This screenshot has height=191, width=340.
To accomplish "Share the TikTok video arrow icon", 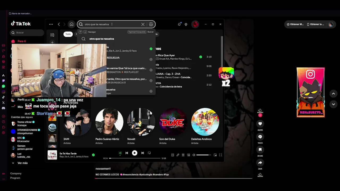I will coord(260,163).
